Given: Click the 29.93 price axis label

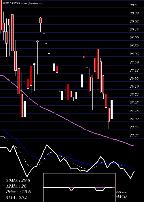Looking at the screenshot, I should pyautogui.click(x=134, y=22).
